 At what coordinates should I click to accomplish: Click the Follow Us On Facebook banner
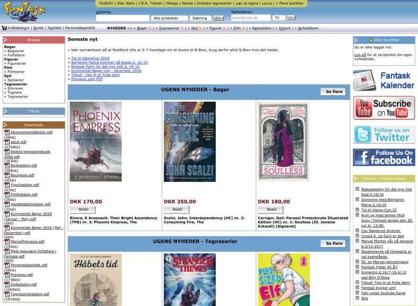point(384,157)
